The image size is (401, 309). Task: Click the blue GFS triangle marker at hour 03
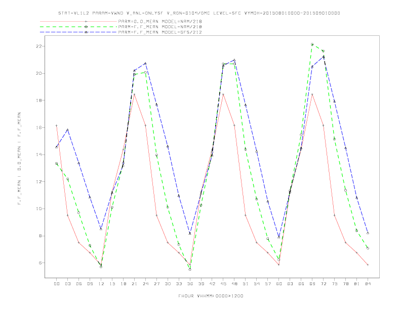click(67, 130)
